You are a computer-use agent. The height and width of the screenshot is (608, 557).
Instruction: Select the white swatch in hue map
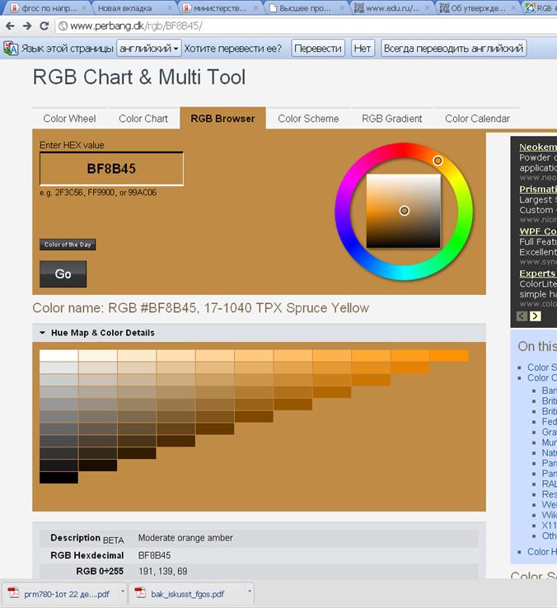59,356
